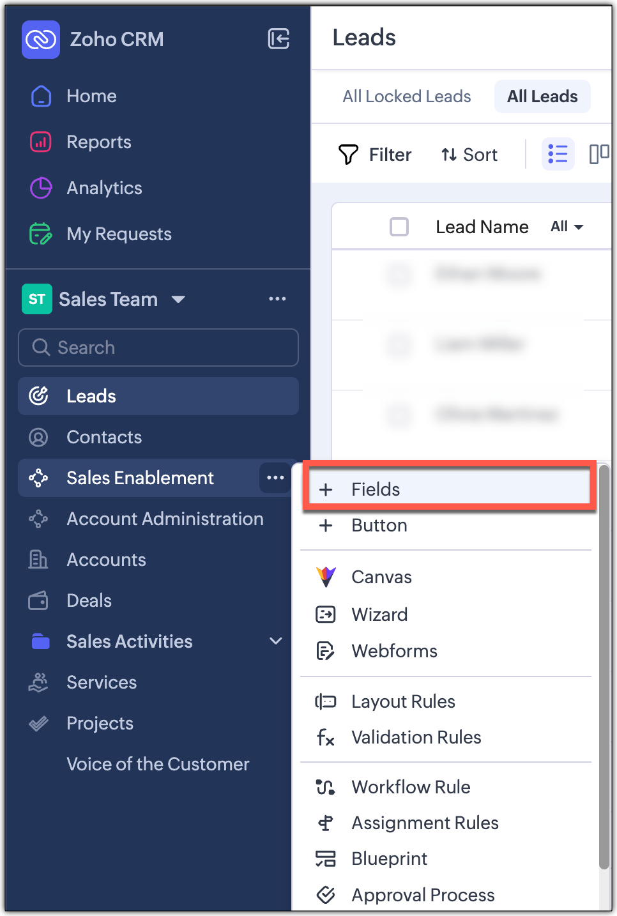Open the Canvas option in the menu
Screen dimensions: 617x916
point(381,577)
